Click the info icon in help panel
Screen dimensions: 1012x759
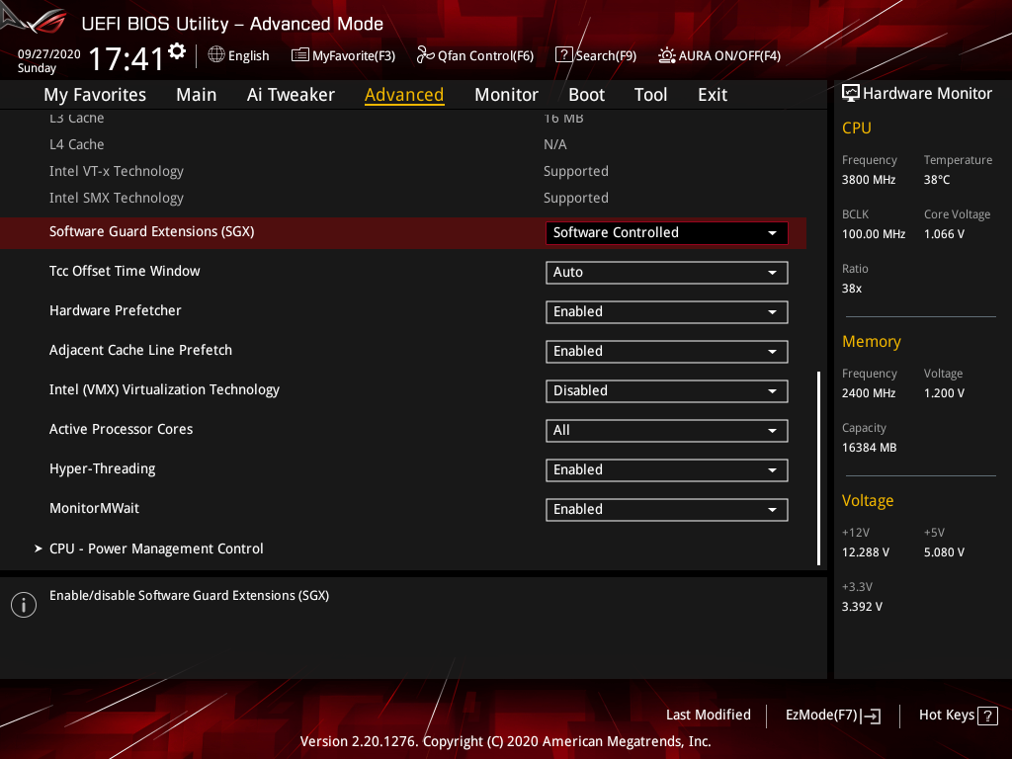point(24,605)
